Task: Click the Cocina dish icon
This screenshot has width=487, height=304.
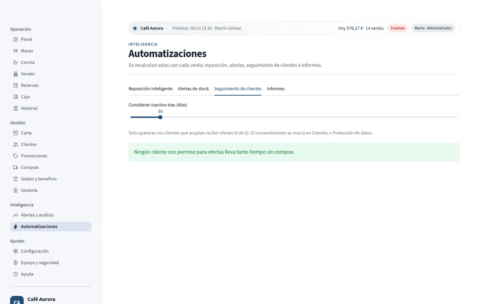Action: (15, 62)
